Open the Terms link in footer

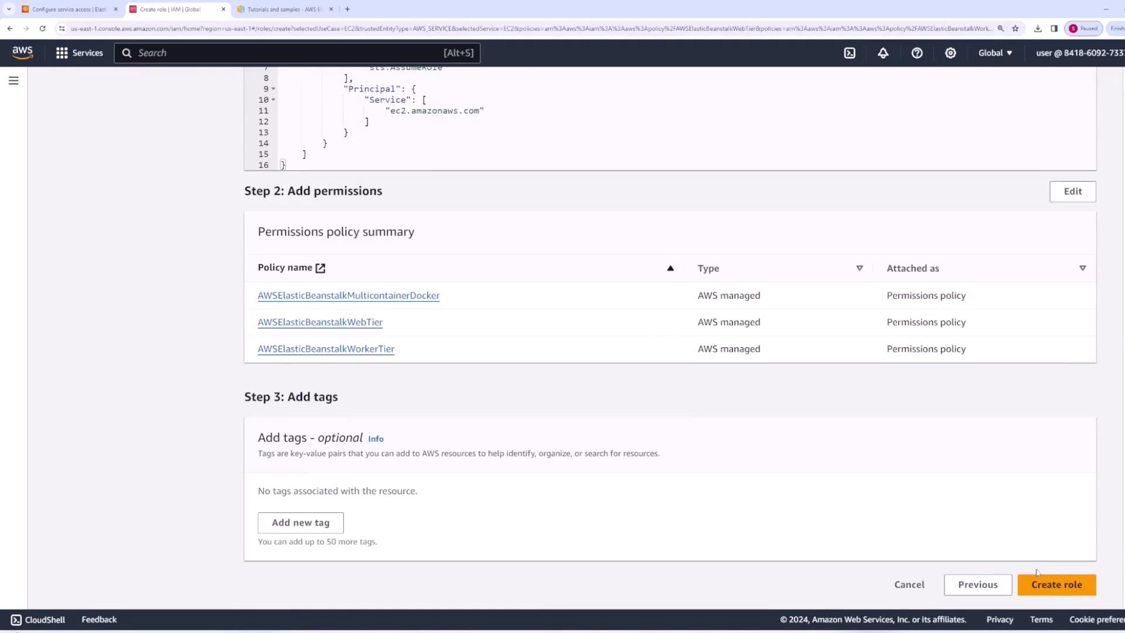pos(1041,620)
